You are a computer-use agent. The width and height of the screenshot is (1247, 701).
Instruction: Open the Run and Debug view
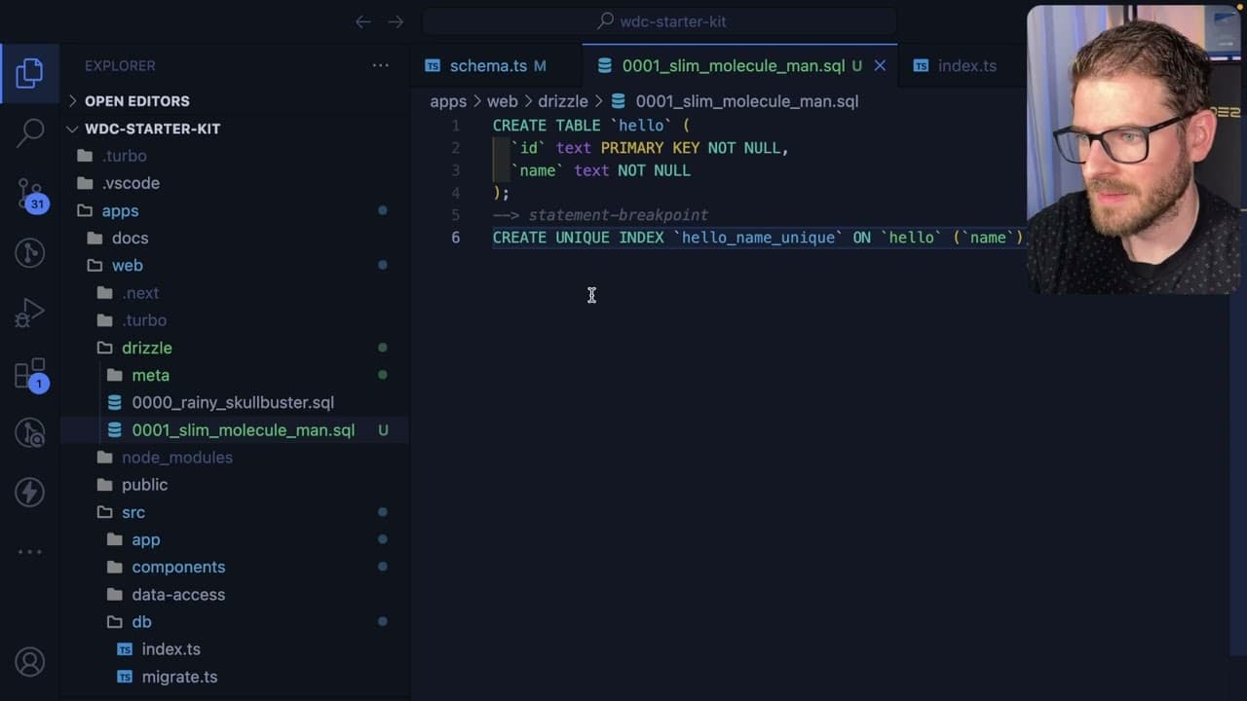(x=30, y=313)
